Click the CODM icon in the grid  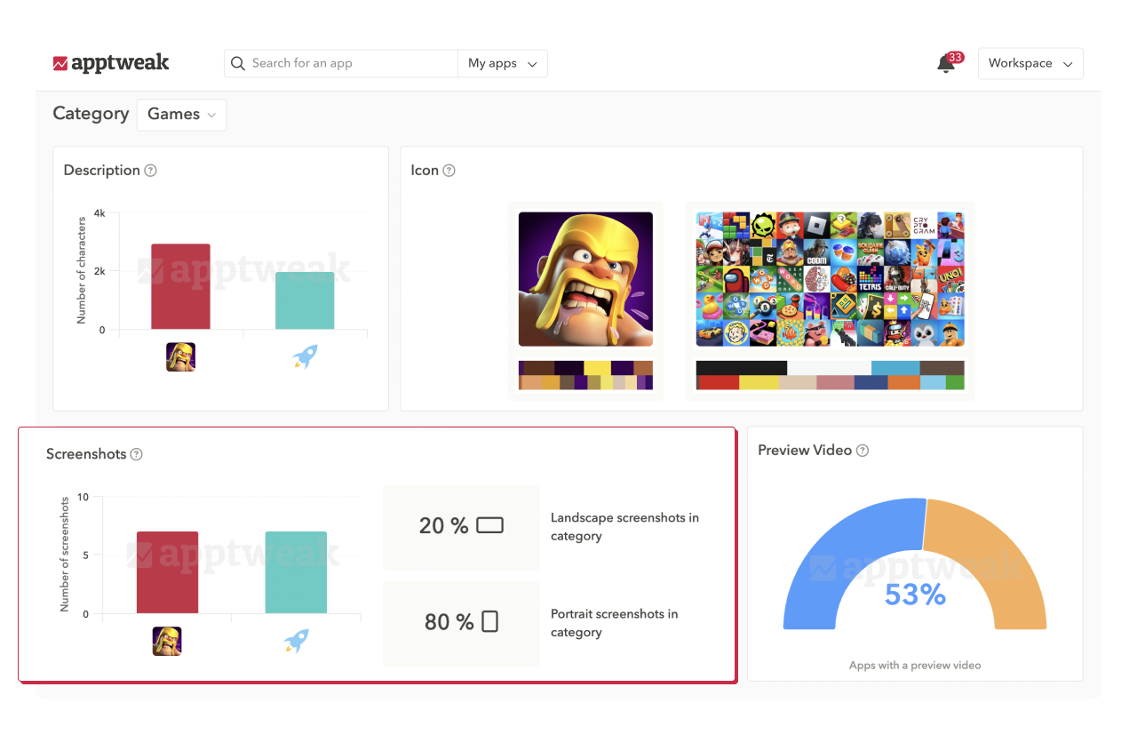(x=816, y=252)
